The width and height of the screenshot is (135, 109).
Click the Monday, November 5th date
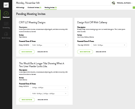pyautogui.click(x=28, y=3)
